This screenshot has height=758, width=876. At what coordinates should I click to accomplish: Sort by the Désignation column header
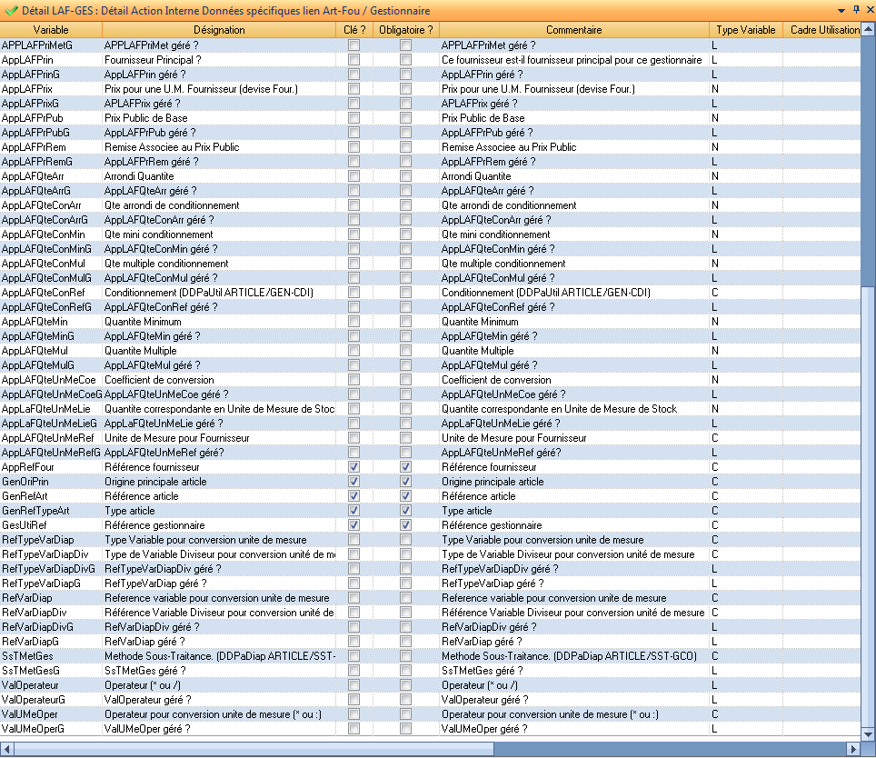pos(218,30)
